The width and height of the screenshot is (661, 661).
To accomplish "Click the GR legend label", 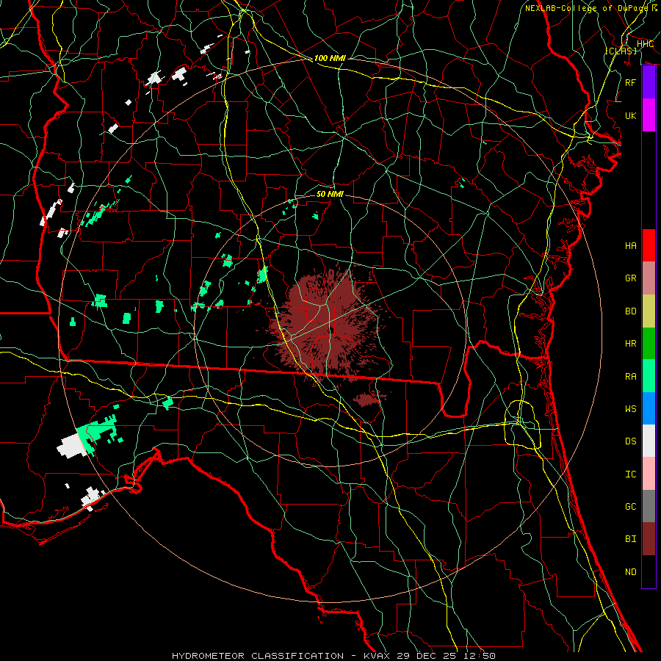I will (630, 278).
